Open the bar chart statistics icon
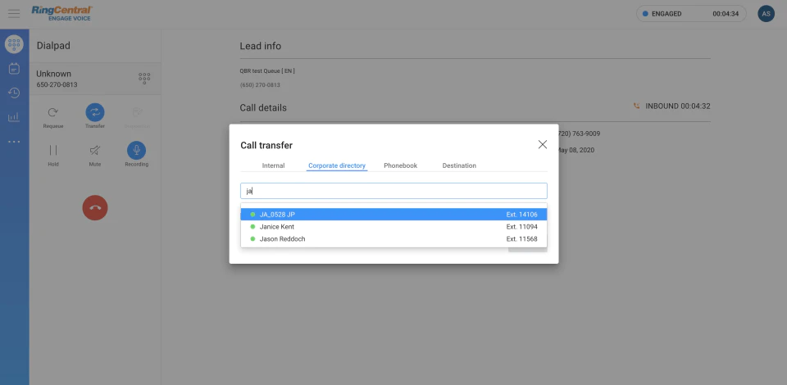 [x=14, y=117]
